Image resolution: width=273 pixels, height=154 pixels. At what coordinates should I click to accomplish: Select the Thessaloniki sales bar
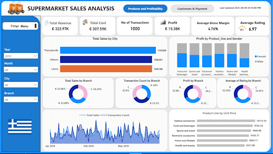[x=108, y=50]
